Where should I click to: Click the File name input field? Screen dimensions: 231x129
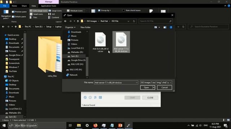[115, 83]
